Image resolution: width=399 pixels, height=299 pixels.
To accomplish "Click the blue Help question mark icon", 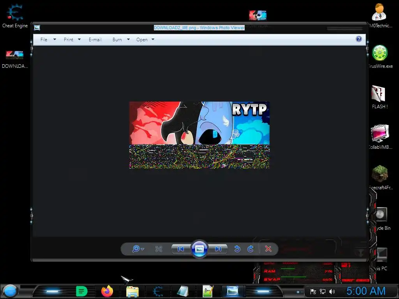I will point(359,39).
